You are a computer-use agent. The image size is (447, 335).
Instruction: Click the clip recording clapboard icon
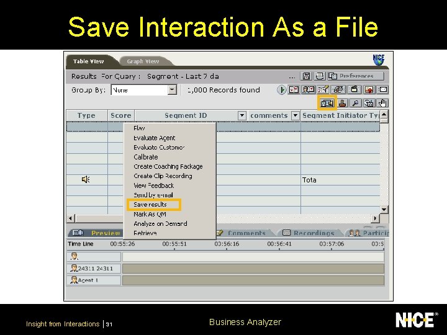tap(354, 90)
